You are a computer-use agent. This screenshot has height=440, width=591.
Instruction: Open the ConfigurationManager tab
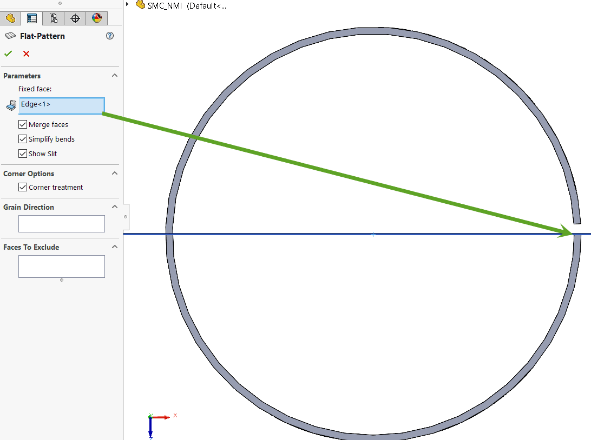[x=54, y=18]
